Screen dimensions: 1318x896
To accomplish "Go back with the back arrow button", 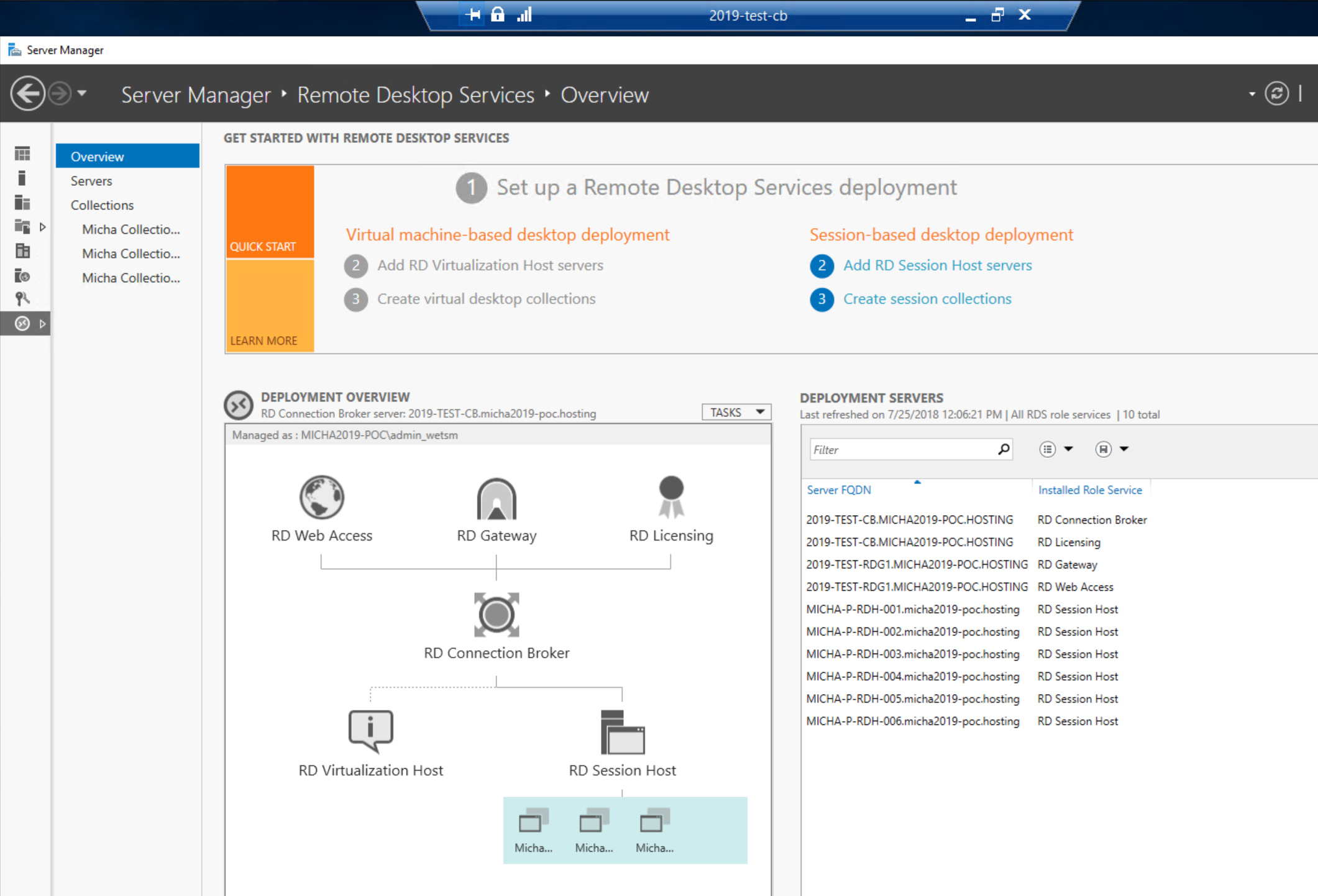I will point(27,94).
